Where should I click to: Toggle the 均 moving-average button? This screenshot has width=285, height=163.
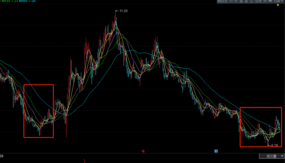[231, 1]
